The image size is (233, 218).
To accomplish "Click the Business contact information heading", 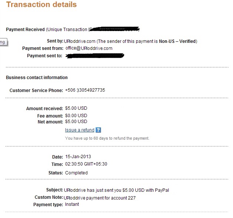I will (37, 78).
